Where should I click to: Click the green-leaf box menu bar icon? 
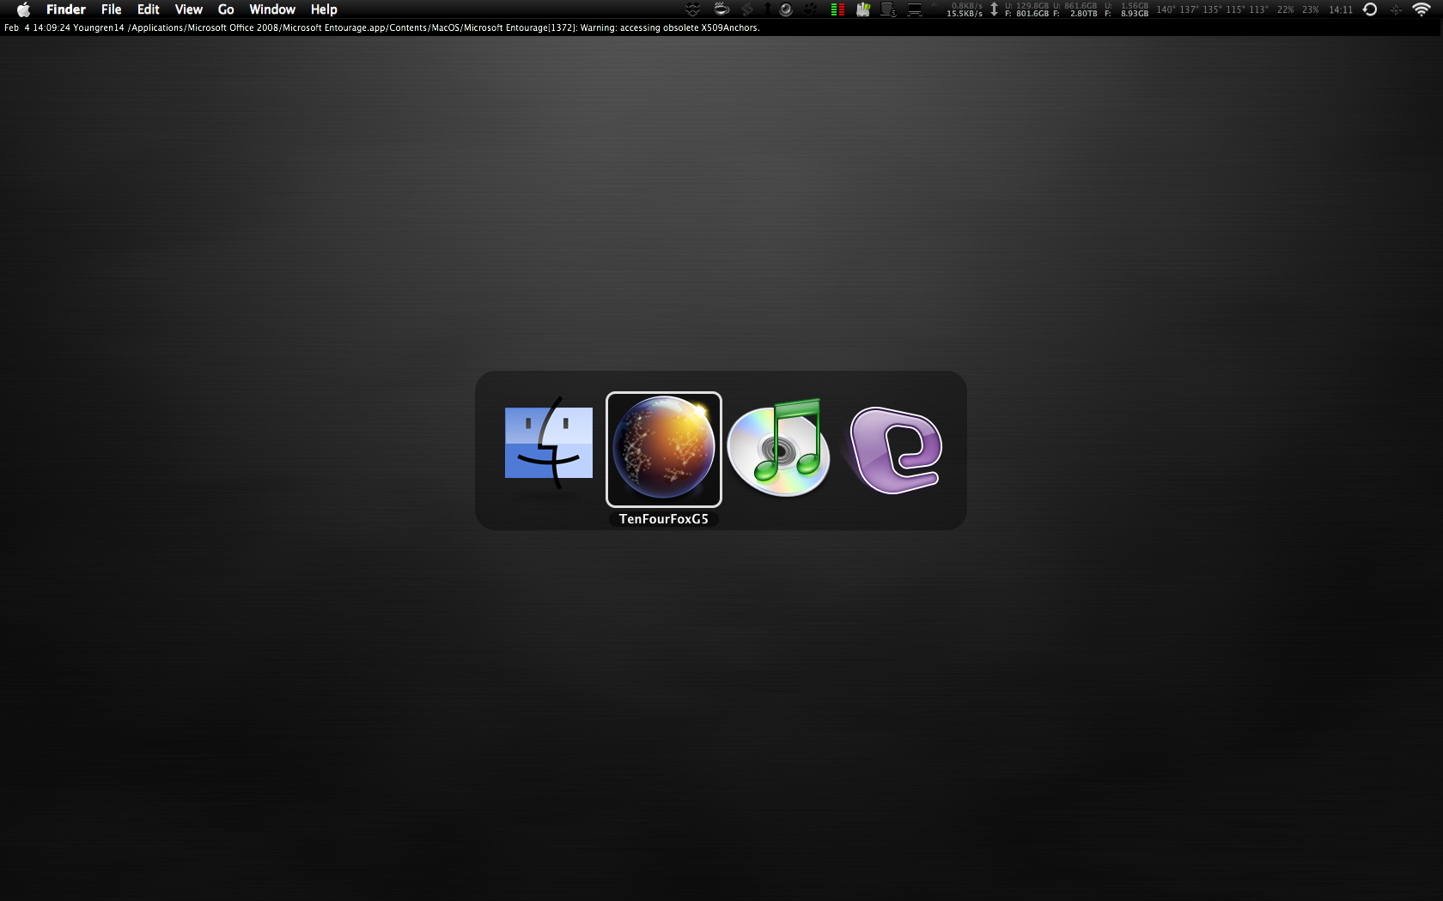tap(863, 9)
